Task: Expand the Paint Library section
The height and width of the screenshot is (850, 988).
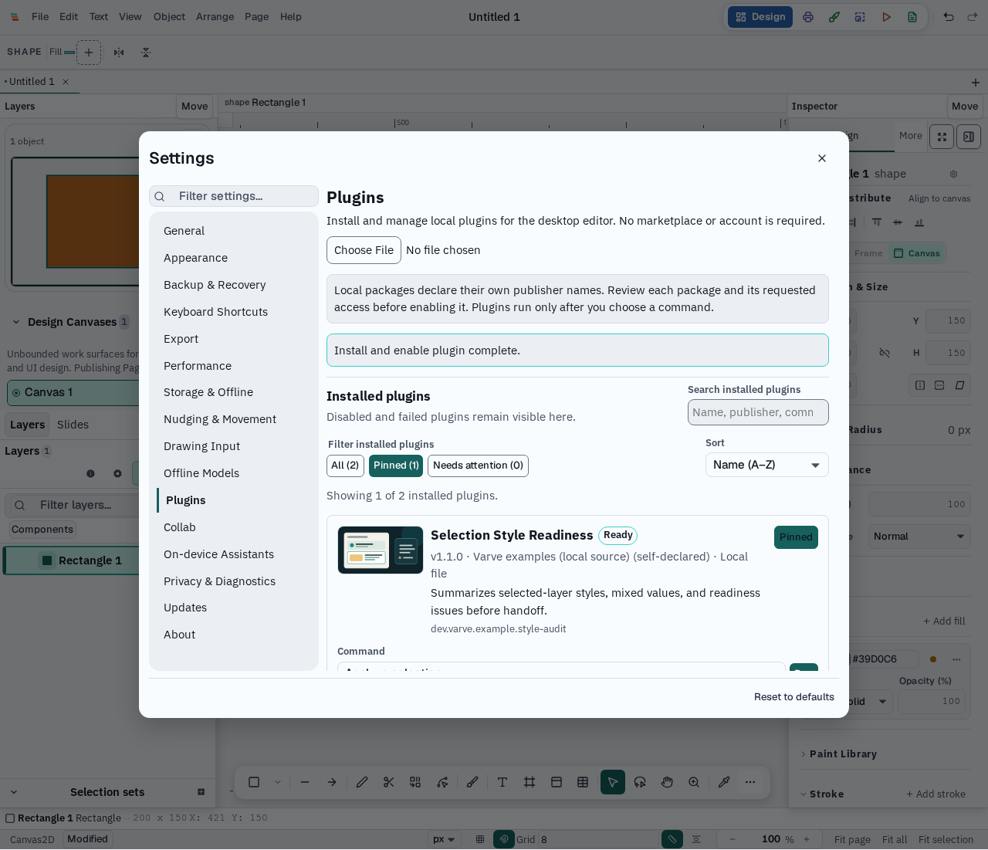Action: pyautogui.click(x=803, y=754)
